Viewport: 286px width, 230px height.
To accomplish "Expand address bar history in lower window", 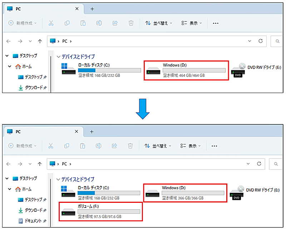I will [x=248, y=164].
